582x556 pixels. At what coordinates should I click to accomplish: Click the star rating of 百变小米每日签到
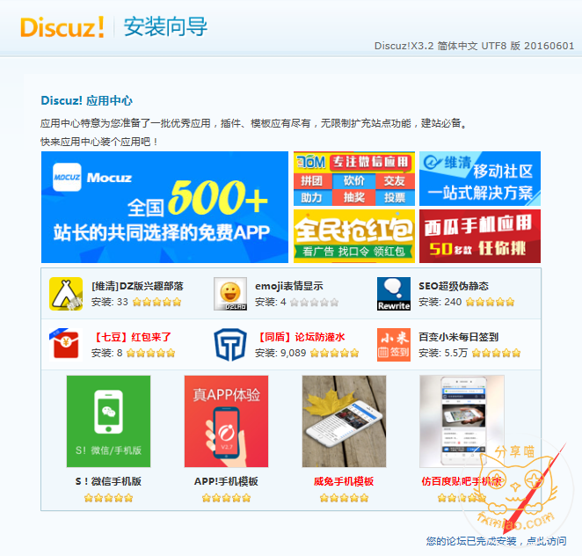496,353
